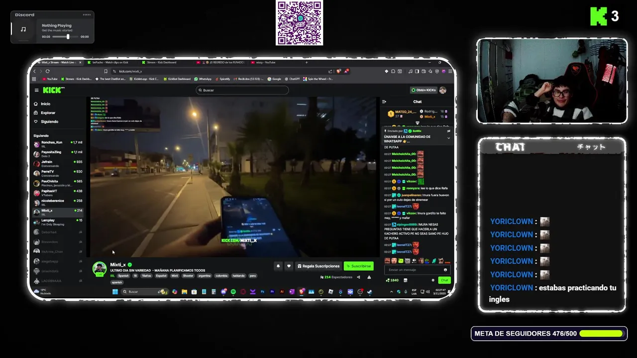This screenshot has height=358, width=637.
Task: Open chat settings gear icon
Action: point(433,280)
